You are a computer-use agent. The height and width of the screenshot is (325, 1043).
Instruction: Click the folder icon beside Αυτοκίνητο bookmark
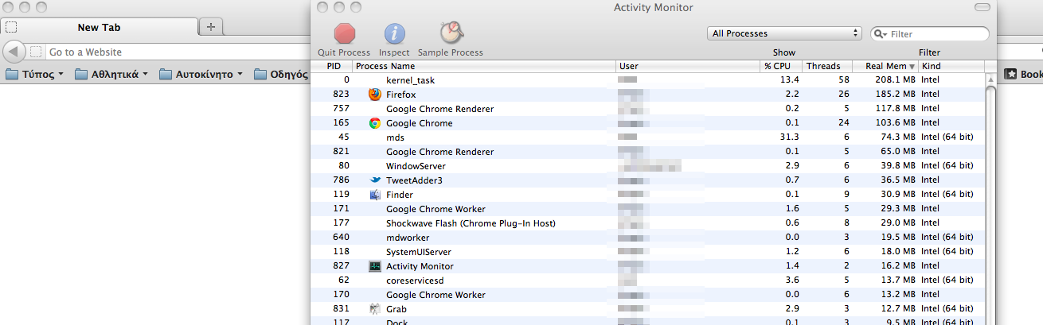(166, 75)
